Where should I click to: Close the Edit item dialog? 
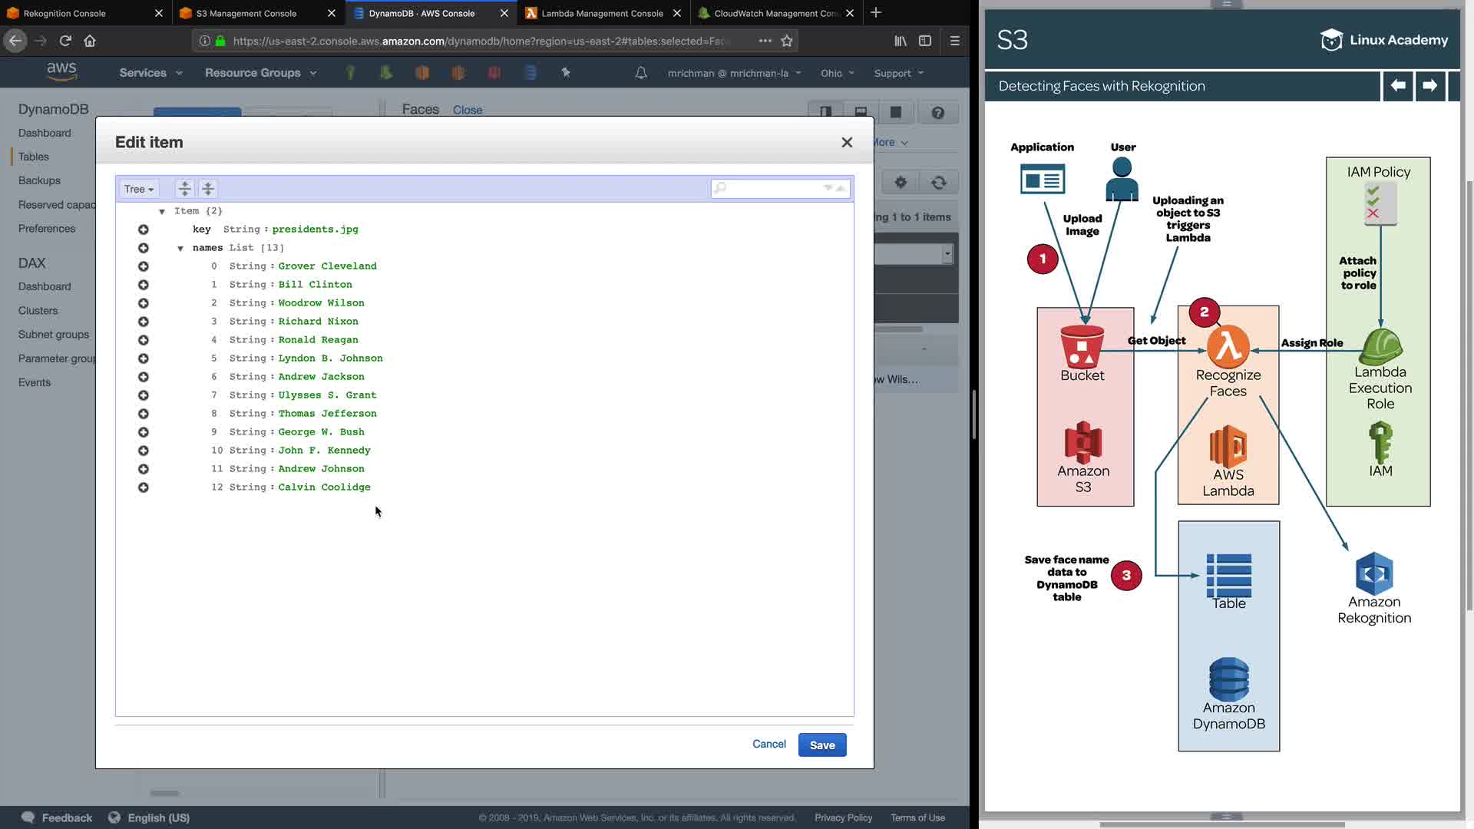point(847,143)
